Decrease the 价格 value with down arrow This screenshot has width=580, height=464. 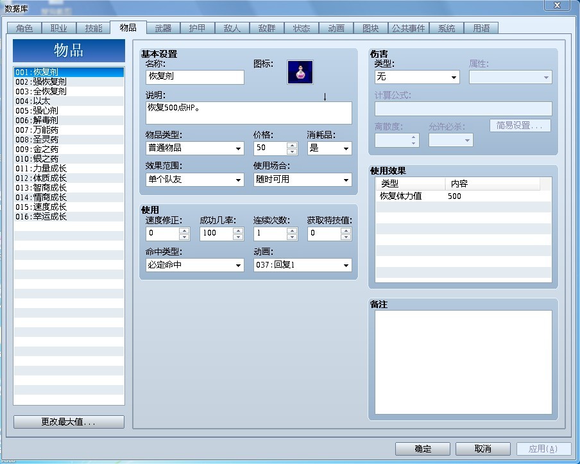292,151
